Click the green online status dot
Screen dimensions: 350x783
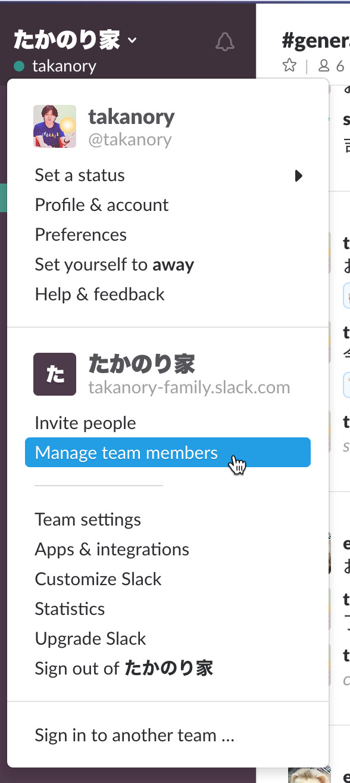pyautogui.click(x=19, y=66)
